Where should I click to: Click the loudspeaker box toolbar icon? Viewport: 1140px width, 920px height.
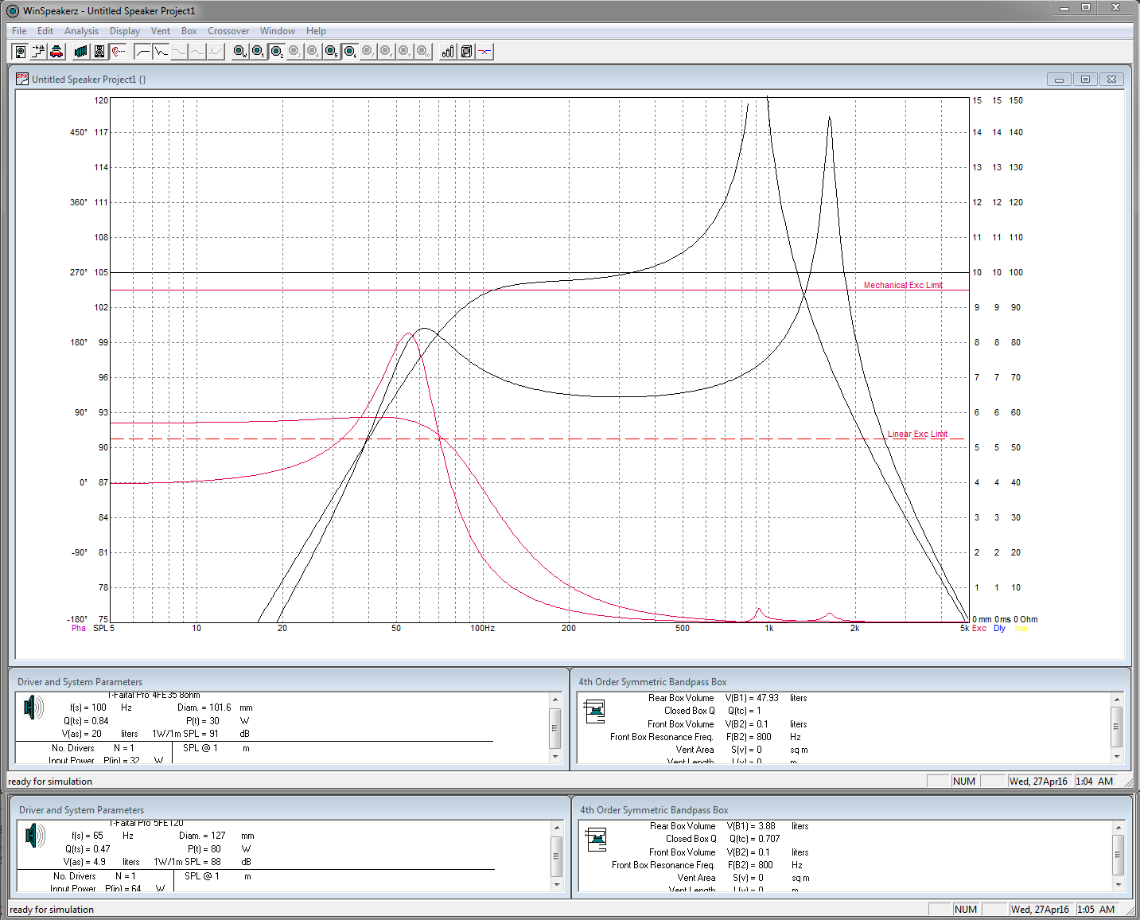[x=99, y=52]
